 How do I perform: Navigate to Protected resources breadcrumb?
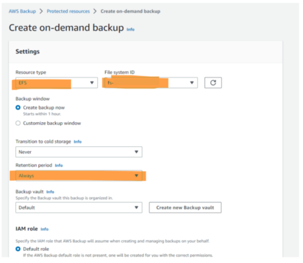pyautogui.click(x=68, y=11)
